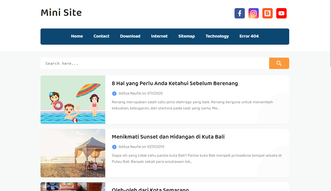
Task: Open the Blogger social icon
Action: point(268,13)
